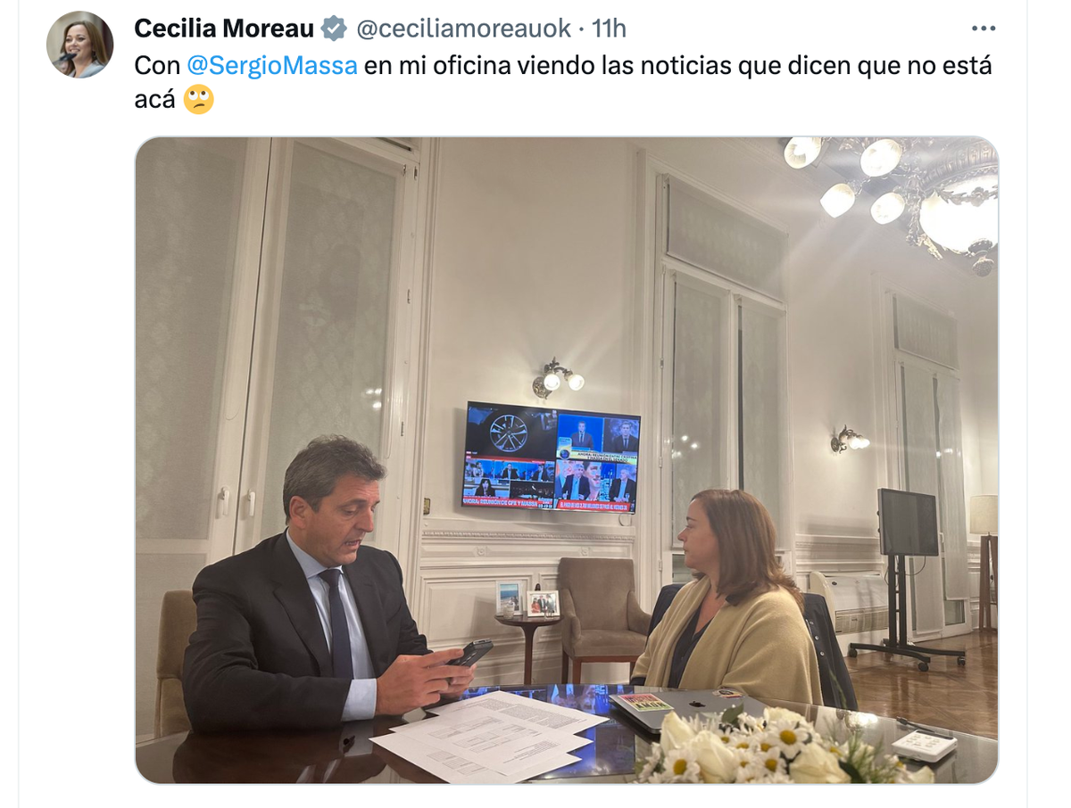Click the framed photos on the side table
The image size is (1071, 808).
[527, 598]
